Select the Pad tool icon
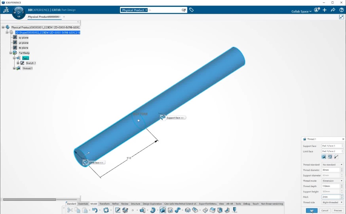Viewport: 346px width, 214px height. click(x=142, y=210)
